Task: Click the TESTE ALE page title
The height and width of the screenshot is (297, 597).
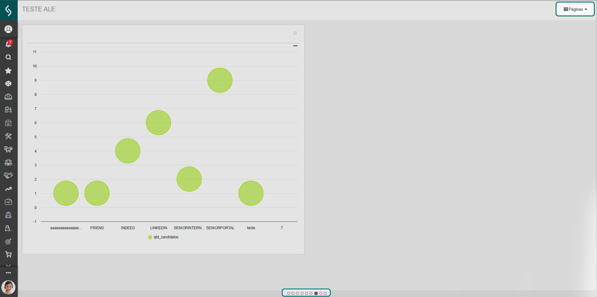Action: [x=39, y=9]
